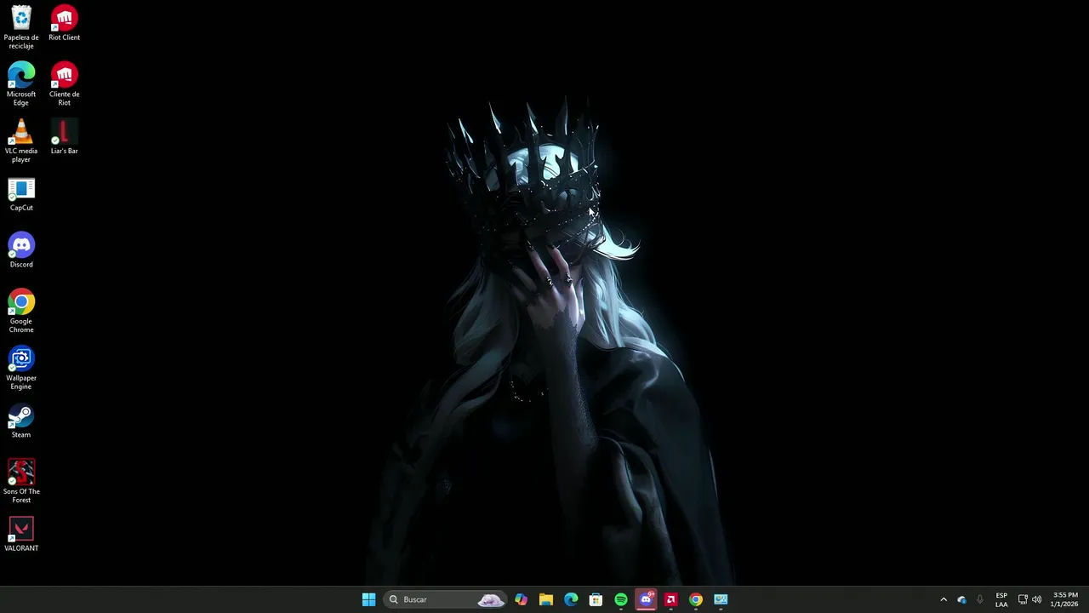
Task: Open the Papelera de reciclaje desktop icon
Action: (x=21, y=26)
